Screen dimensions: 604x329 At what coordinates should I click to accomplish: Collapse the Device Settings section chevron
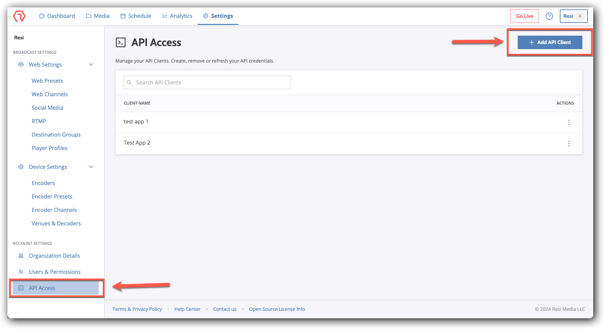[x=91, y=167]
